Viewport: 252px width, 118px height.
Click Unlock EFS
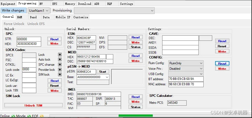(x=36, y=24)
